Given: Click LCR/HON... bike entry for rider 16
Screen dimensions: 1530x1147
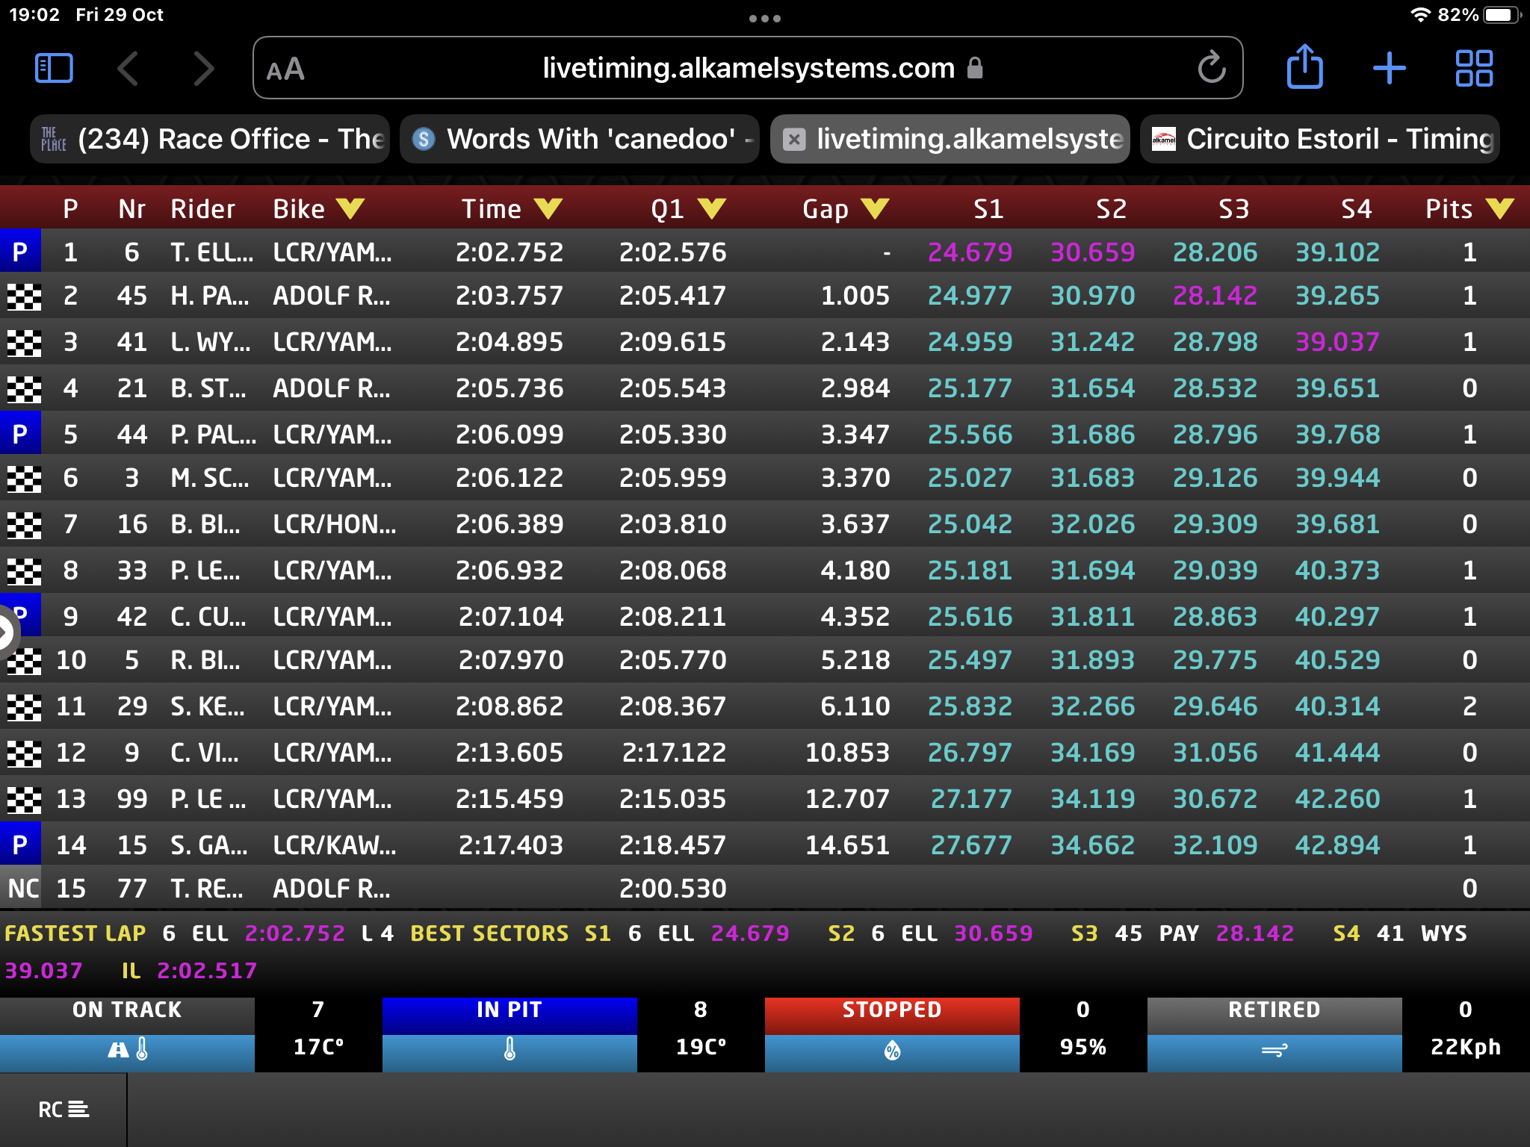Looking at the screenshot, I should 334,524.
